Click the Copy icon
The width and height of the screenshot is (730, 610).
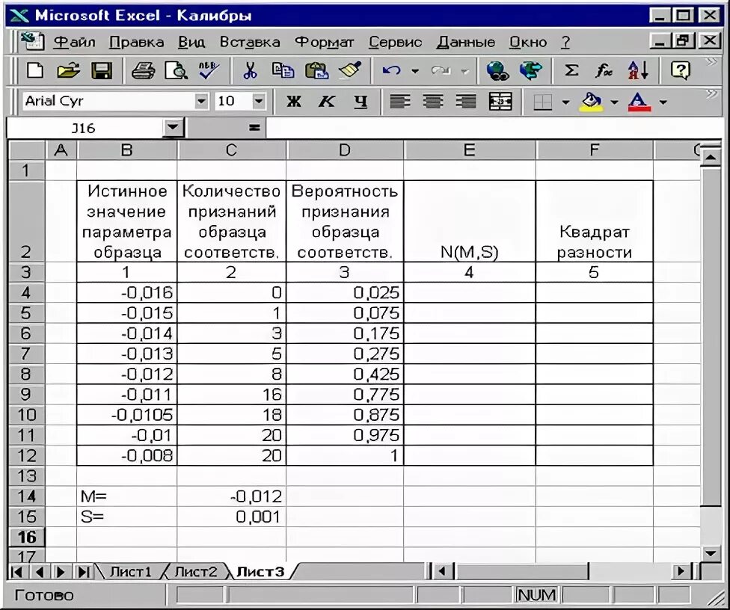[x=283, y=71]
